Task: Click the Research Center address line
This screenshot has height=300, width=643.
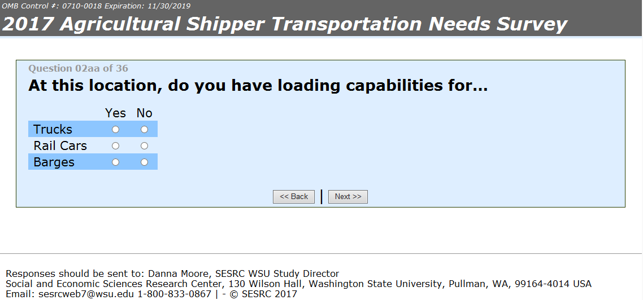Action: (298, 284)
